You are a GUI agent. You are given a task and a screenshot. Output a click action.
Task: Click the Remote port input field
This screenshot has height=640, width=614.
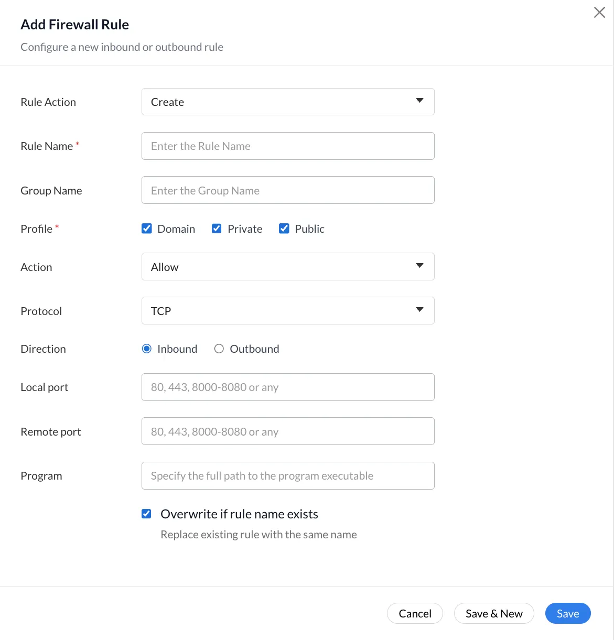click(x=288, y=431)
